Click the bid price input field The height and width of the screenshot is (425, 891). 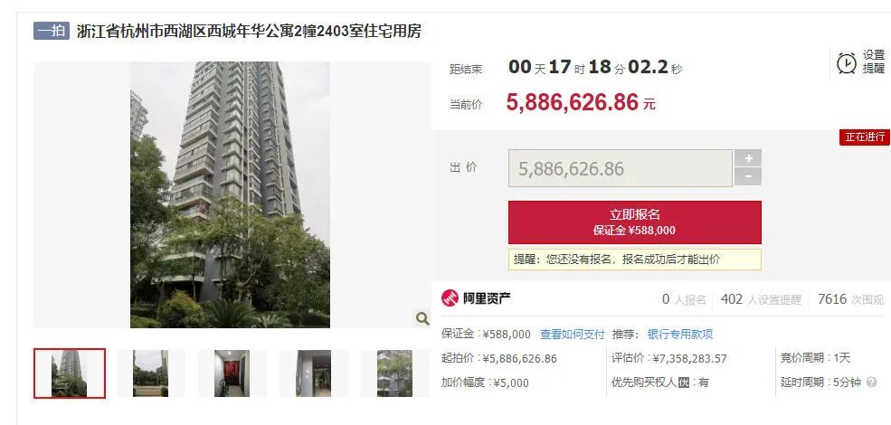(621, 168)
